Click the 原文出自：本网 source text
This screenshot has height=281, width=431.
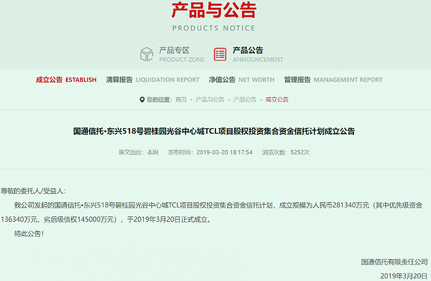pos(139,152)
